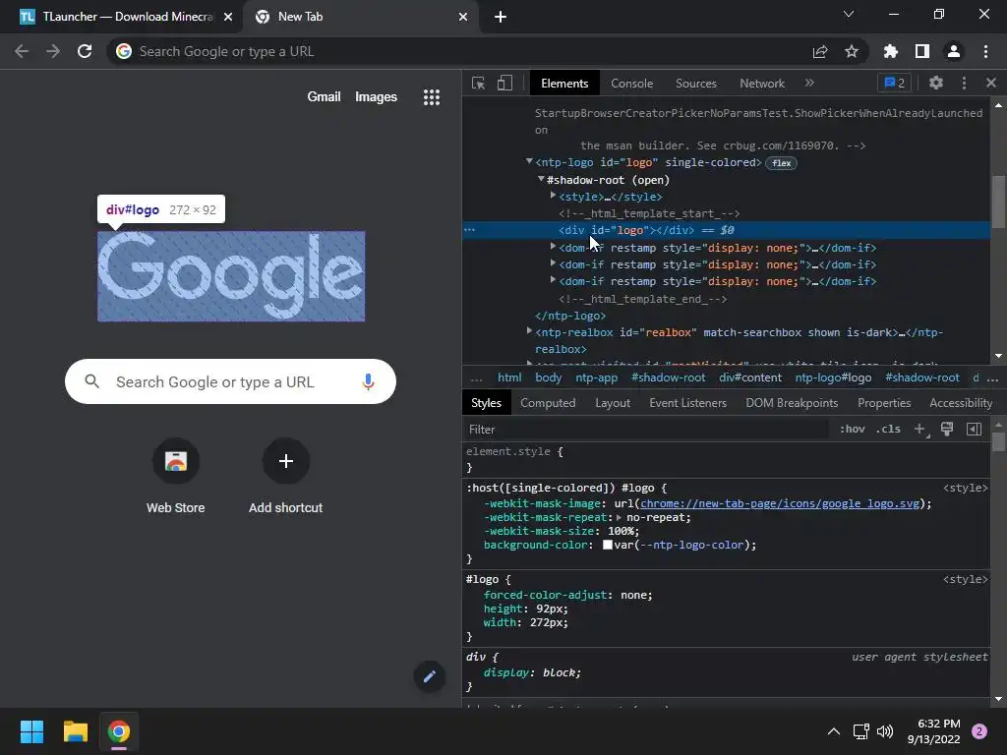1007x755 pixels.
Task: Click the flex badge on ntp-logo
Action: click(x=781, y=163)
